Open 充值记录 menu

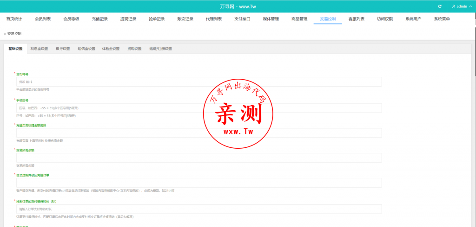(x=100, y=19)
